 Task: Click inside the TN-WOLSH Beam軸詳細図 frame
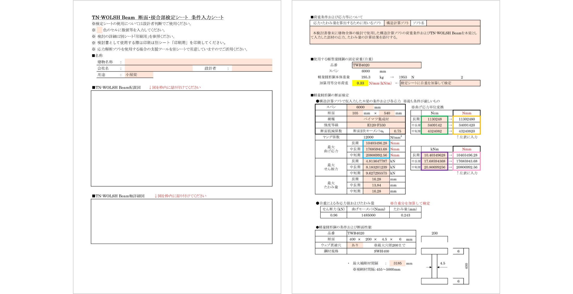coord(182,221)
